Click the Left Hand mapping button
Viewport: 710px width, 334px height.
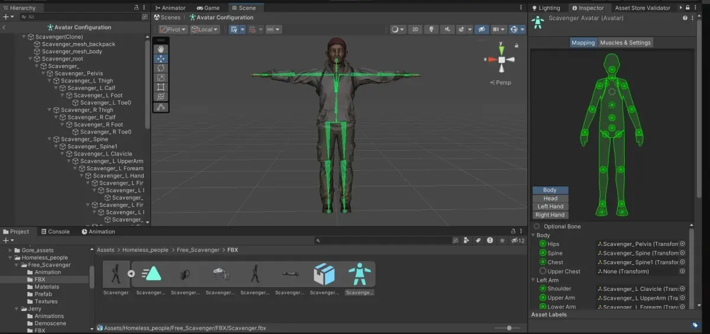550,207
